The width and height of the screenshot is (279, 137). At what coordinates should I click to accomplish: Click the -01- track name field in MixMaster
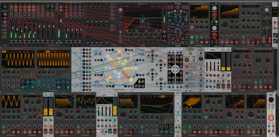point(11,4)
